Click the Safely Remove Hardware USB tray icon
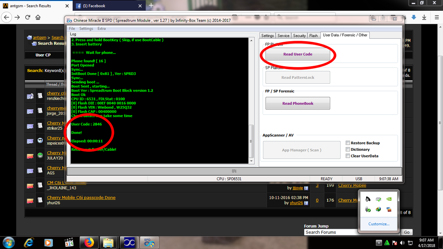Viewport: 443px width, 249px height. [x=368, y=209]
